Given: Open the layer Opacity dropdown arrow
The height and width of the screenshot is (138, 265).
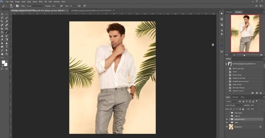Looking at the screenshot, I should point(256,105).
